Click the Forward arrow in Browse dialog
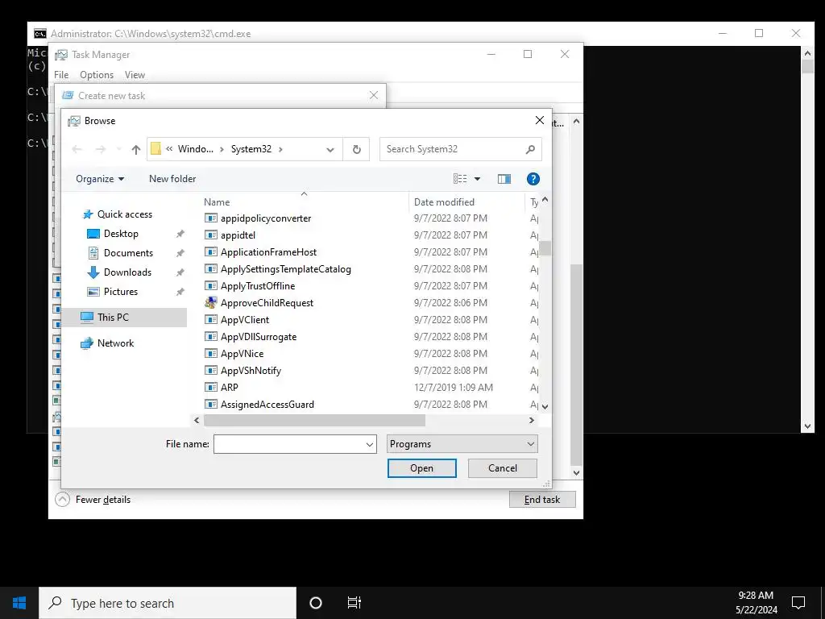825x619 pixels. click(101, 149)
